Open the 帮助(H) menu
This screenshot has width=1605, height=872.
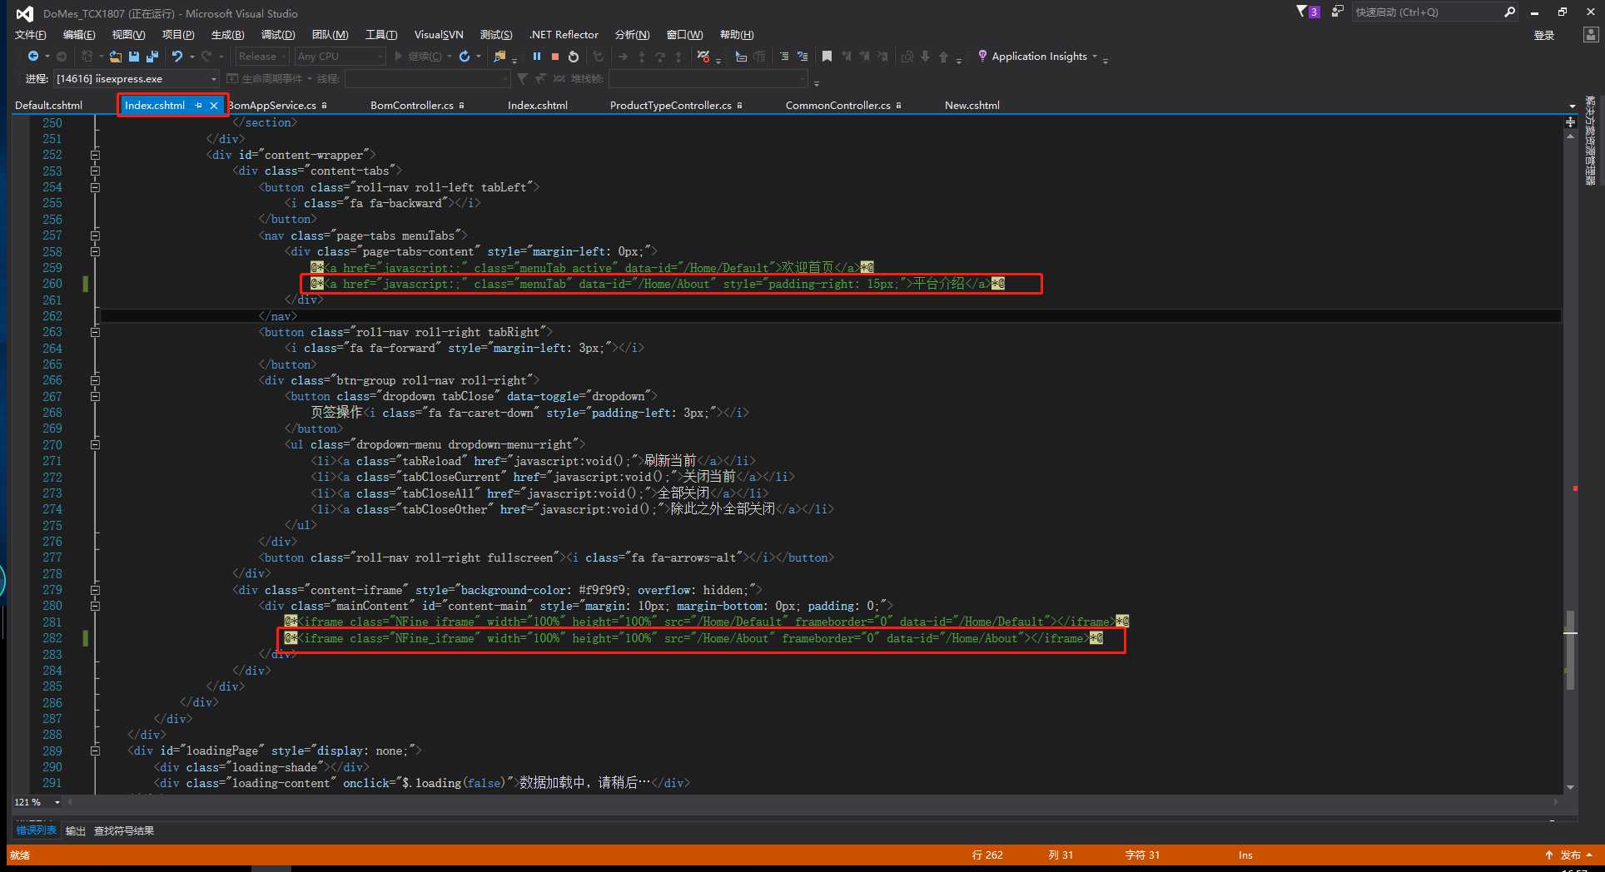click(737, 34)
